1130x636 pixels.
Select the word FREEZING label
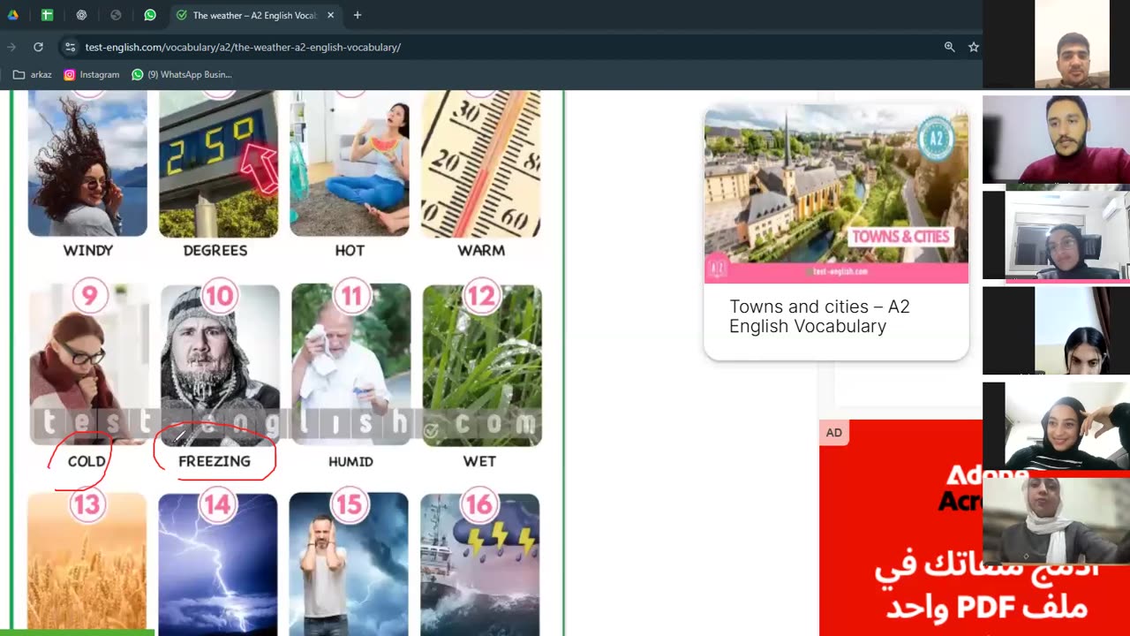215,461
